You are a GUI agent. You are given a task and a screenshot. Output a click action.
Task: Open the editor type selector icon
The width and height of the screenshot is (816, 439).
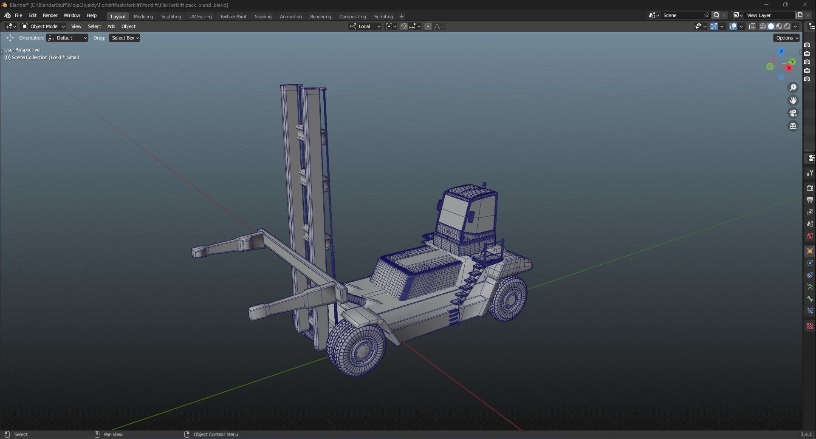11,26
